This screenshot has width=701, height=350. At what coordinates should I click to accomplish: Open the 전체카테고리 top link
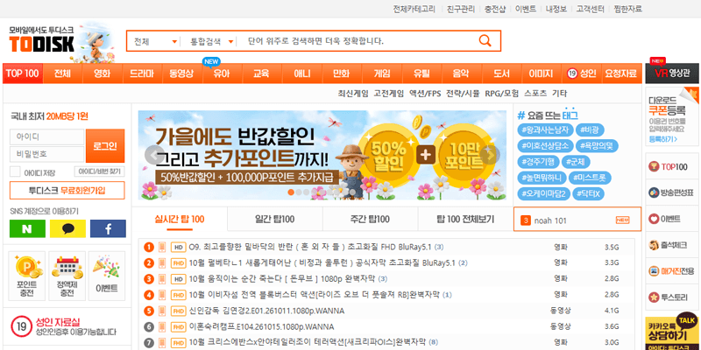click(414, 9)
